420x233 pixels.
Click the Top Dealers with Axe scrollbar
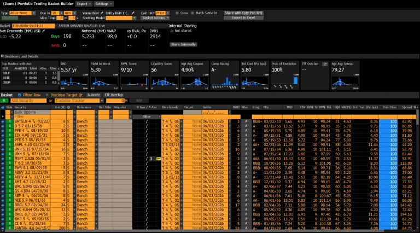click(x=59, y=76)
